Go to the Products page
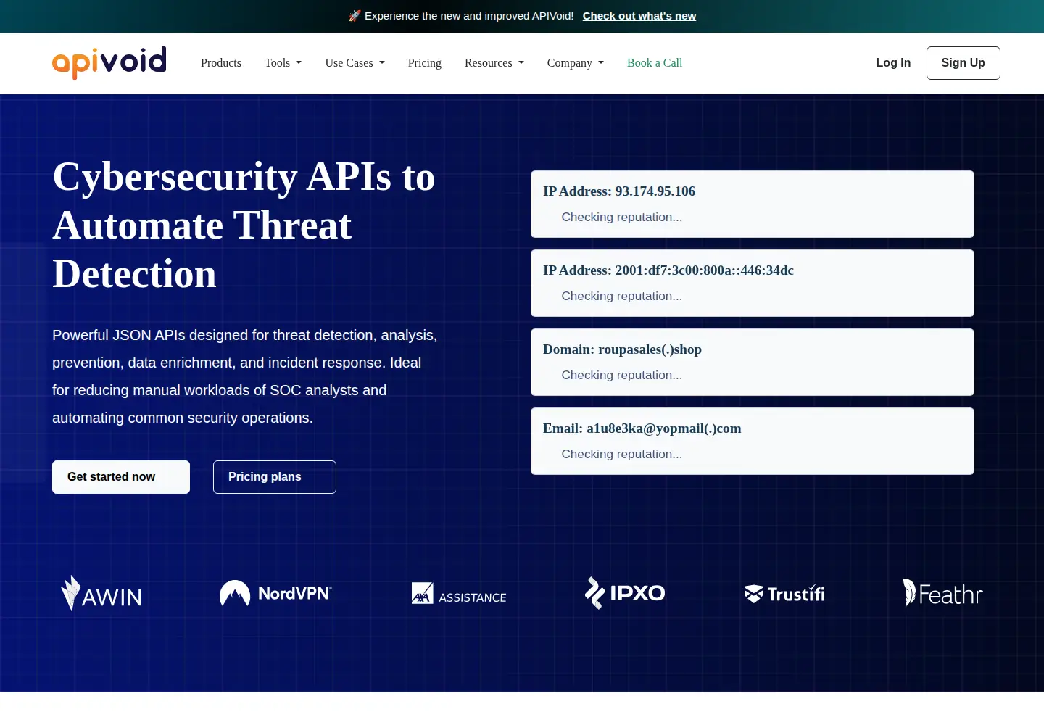1044x725 pixels. pyautogui.click(x=221, y=63)
